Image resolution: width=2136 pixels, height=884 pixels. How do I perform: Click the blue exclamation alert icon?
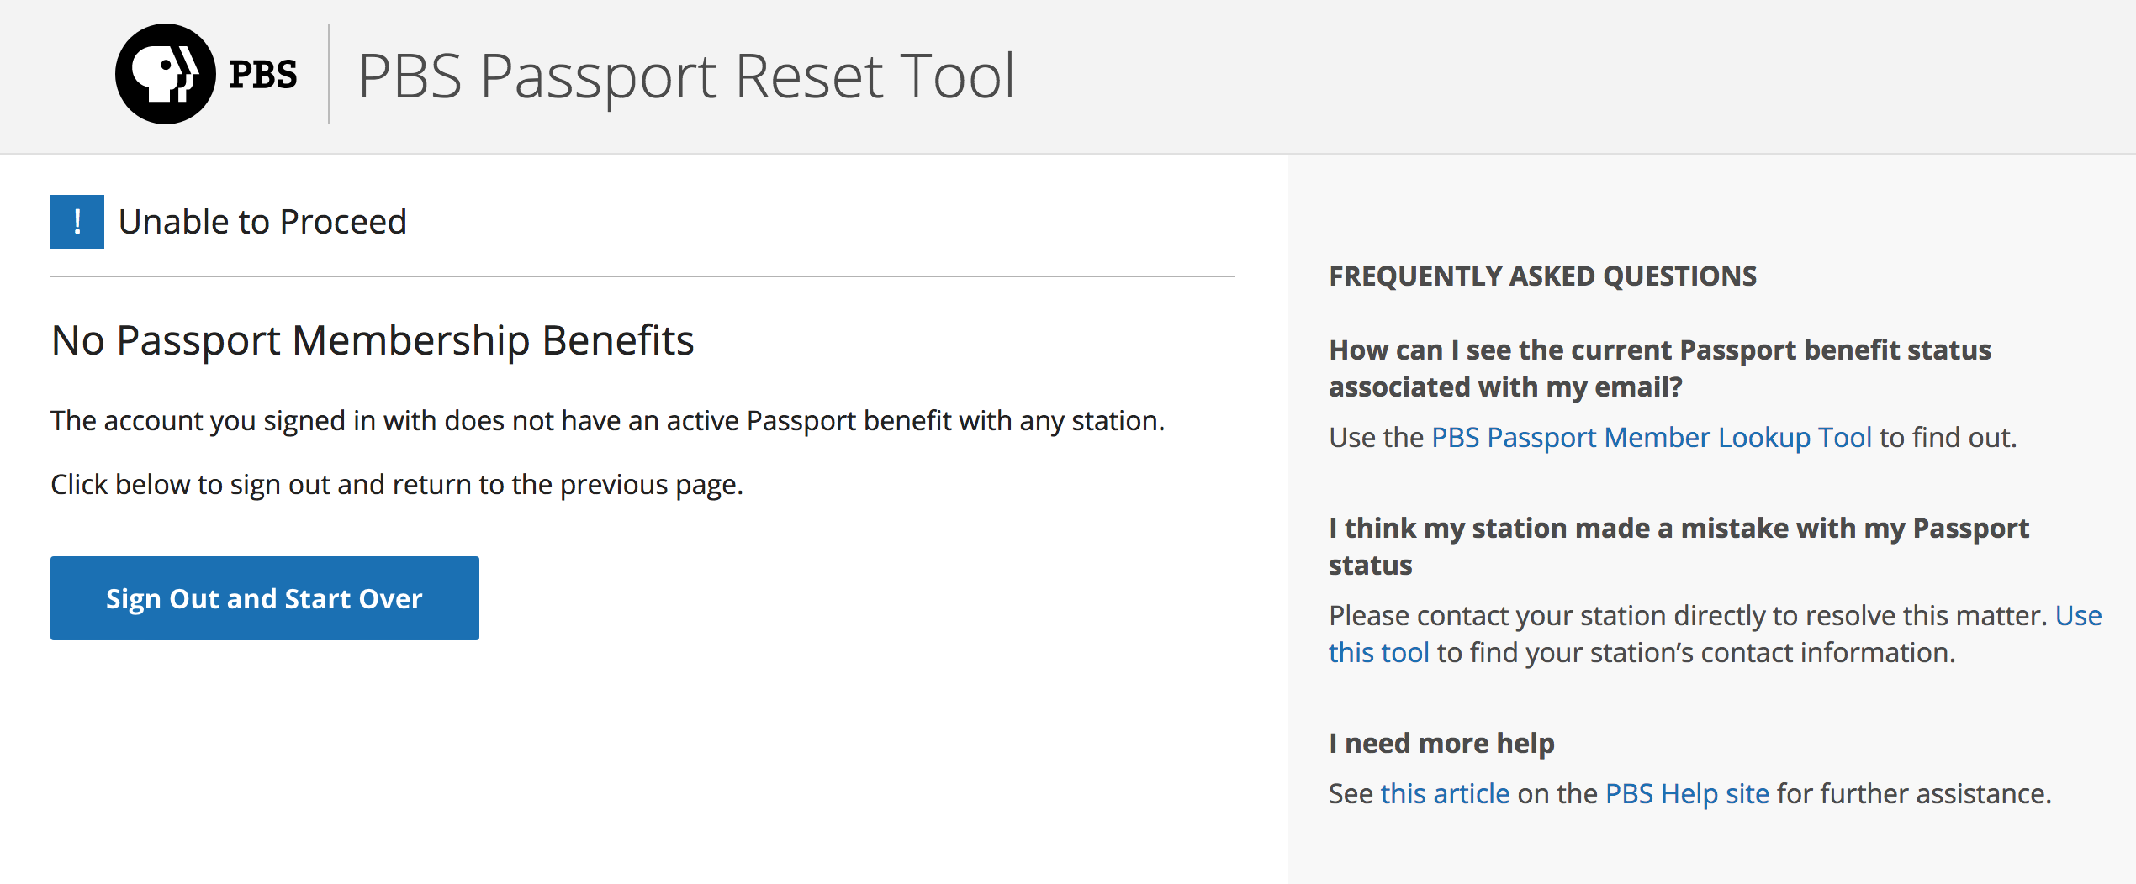77,222
